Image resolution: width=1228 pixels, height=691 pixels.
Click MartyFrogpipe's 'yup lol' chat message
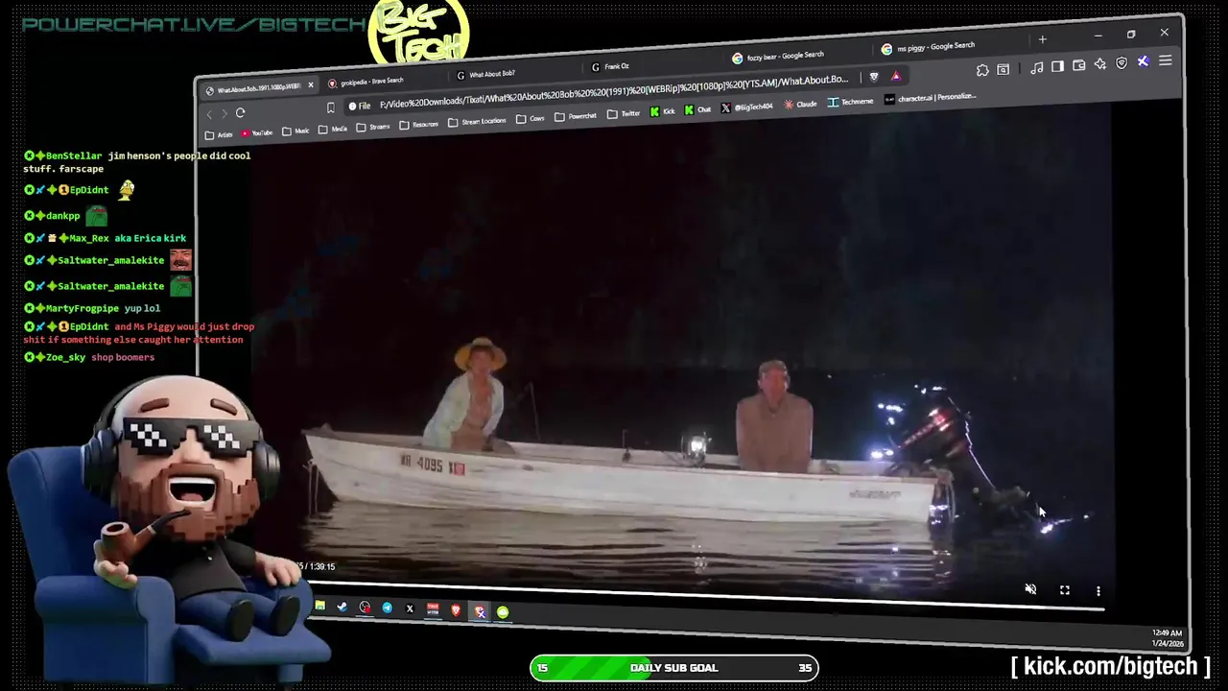point(142,308)
